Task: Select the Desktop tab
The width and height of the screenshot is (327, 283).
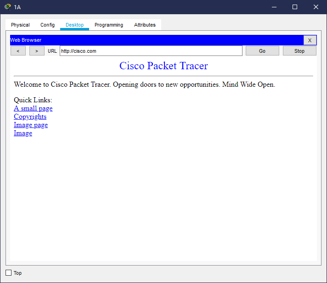Action: pyautogui.click(x=75, y=25)
